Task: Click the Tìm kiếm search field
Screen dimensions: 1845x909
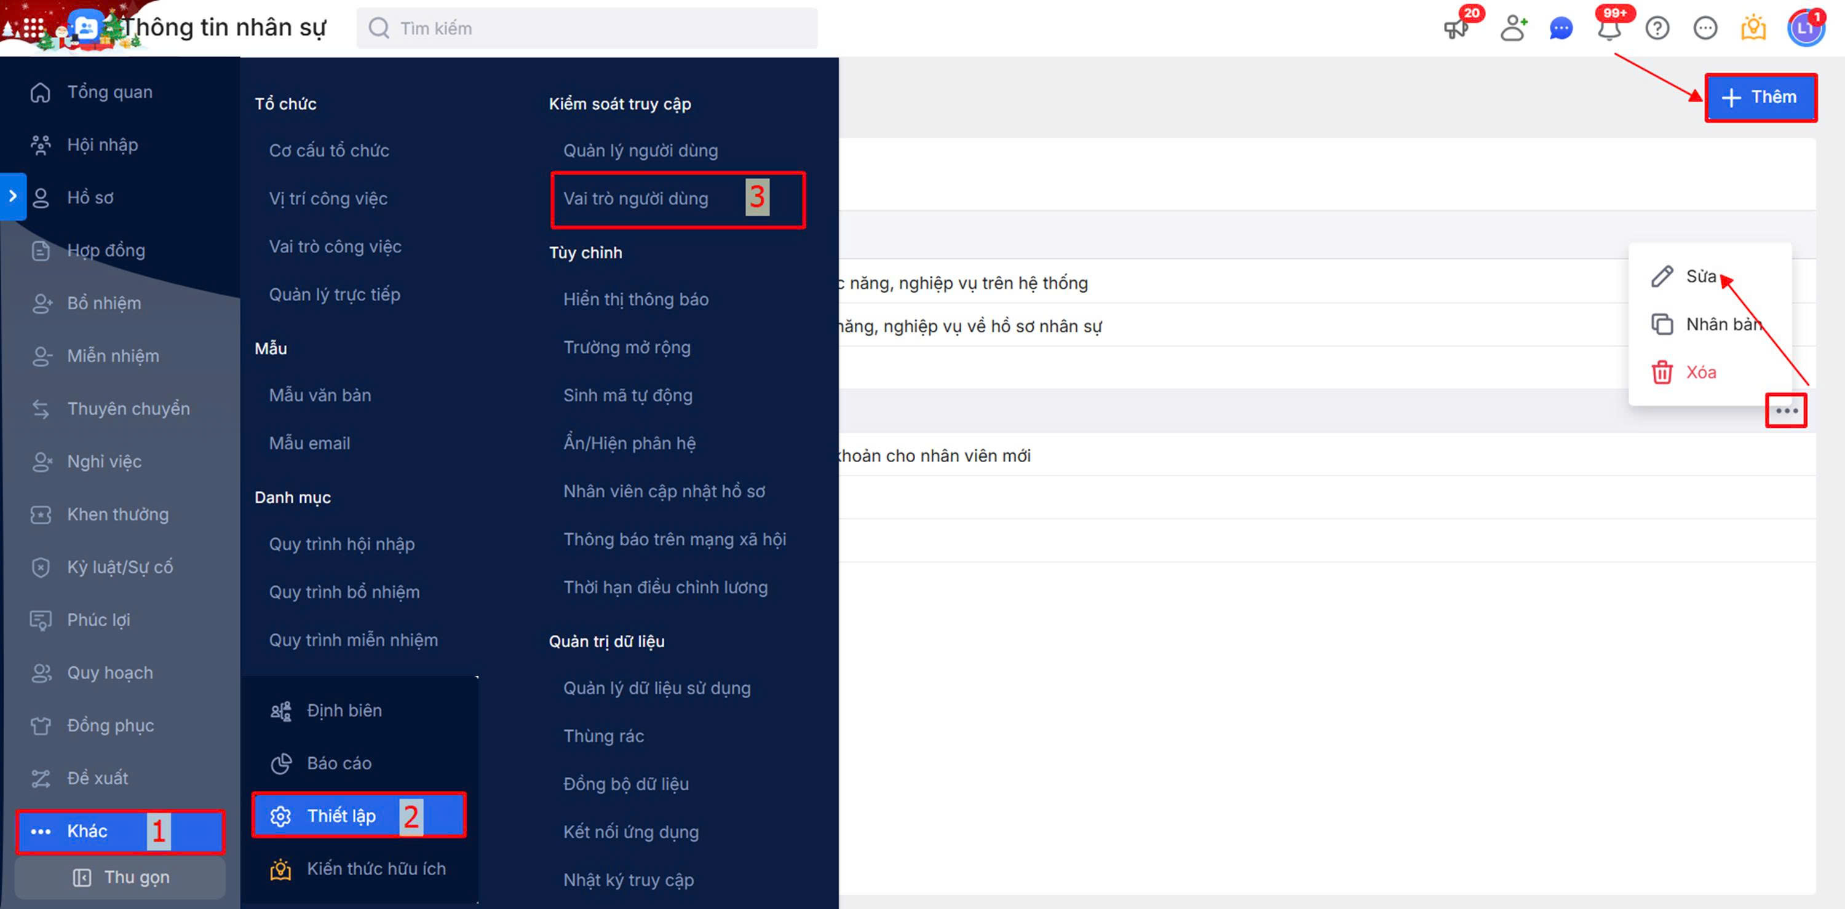Action: point(587,29)
